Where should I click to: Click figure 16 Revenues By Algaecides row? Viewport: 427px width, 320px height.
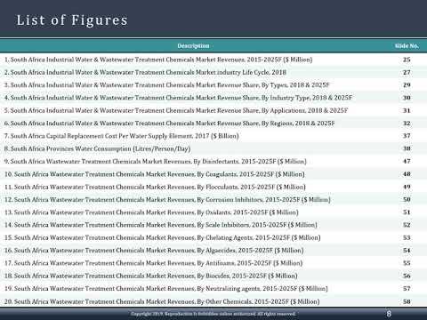point(154,251)
